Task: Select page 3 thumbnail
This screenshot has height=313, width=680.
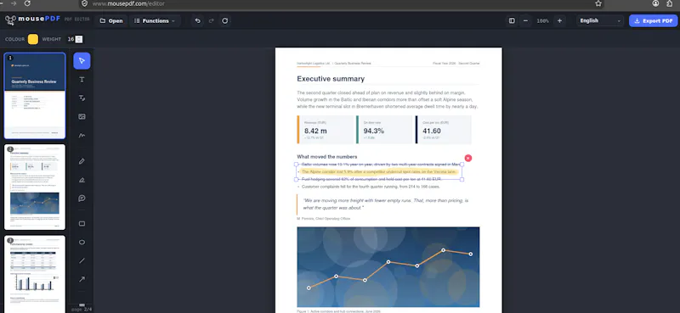Action: [x=35, y=274]
